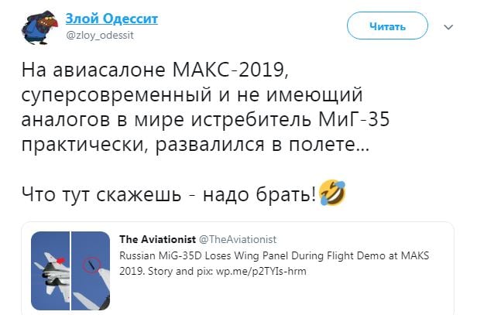The width and height of the screenshot is (477, 315).
Task: Open quoted tweet text about Russian MiG-35D
Action: pos(274,263)
